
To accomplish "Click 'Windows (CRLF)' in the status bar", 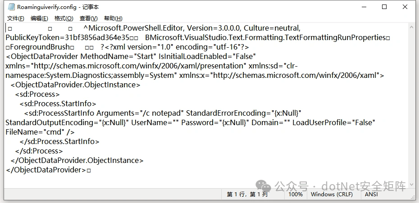I will (x=332, y=194).
